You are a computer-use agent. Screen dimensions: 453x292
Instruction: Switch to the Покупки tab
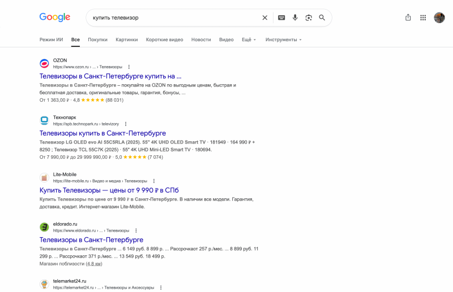click(x=97, y=40)
